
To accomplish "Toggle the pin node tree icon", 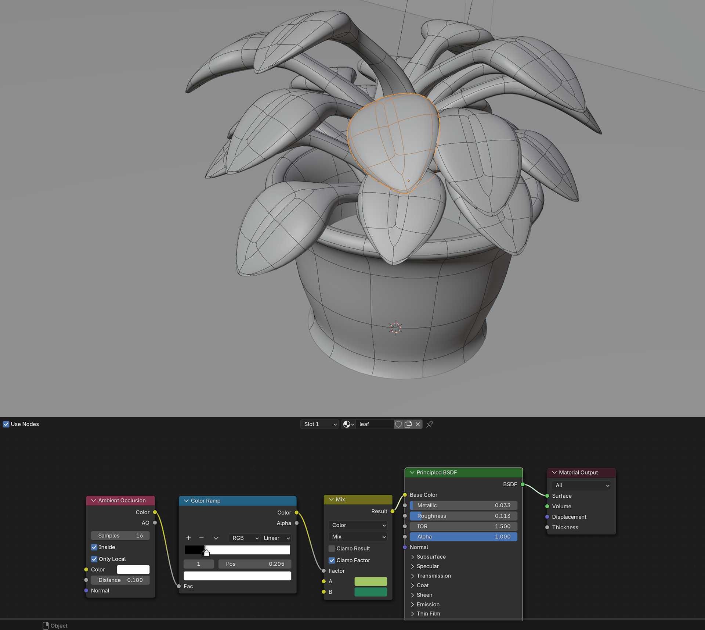I will pyautogui.click(x=430, y=424).
